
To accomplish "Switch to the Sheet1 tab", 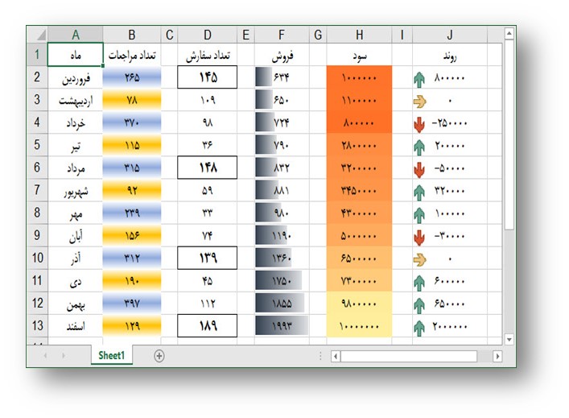I will click(x=111, y=356).
